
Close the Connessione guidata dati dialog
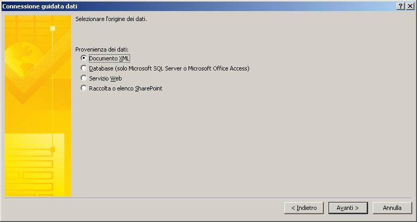coord(410,6)
